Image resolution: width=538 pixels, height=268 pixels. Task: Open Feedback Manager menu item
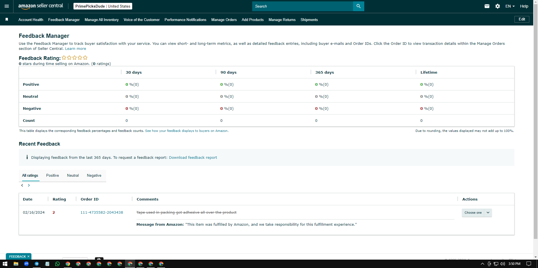64,20
